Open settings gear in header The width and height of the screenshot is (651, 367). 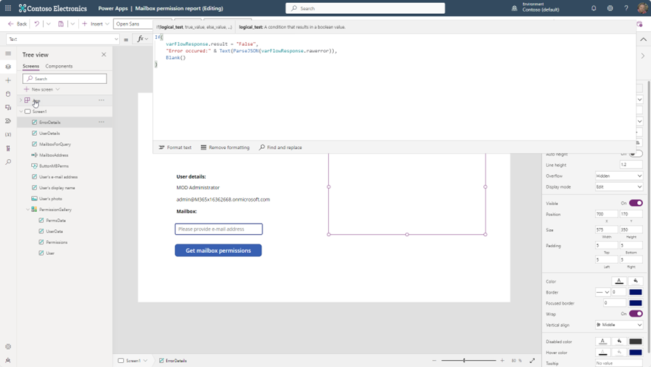[610, 8]
